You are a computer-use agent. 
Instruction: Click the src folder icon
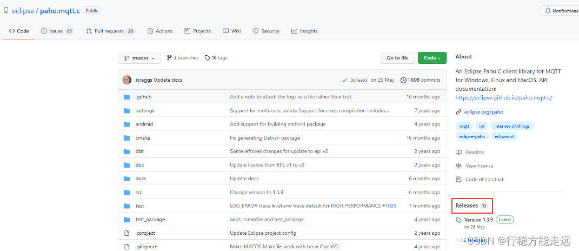127,192
